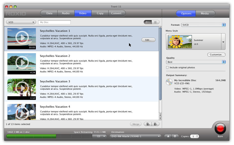Click the green window zoom button
The height and width of the screenshot is (145, 234).
click(x=15, y=7)
